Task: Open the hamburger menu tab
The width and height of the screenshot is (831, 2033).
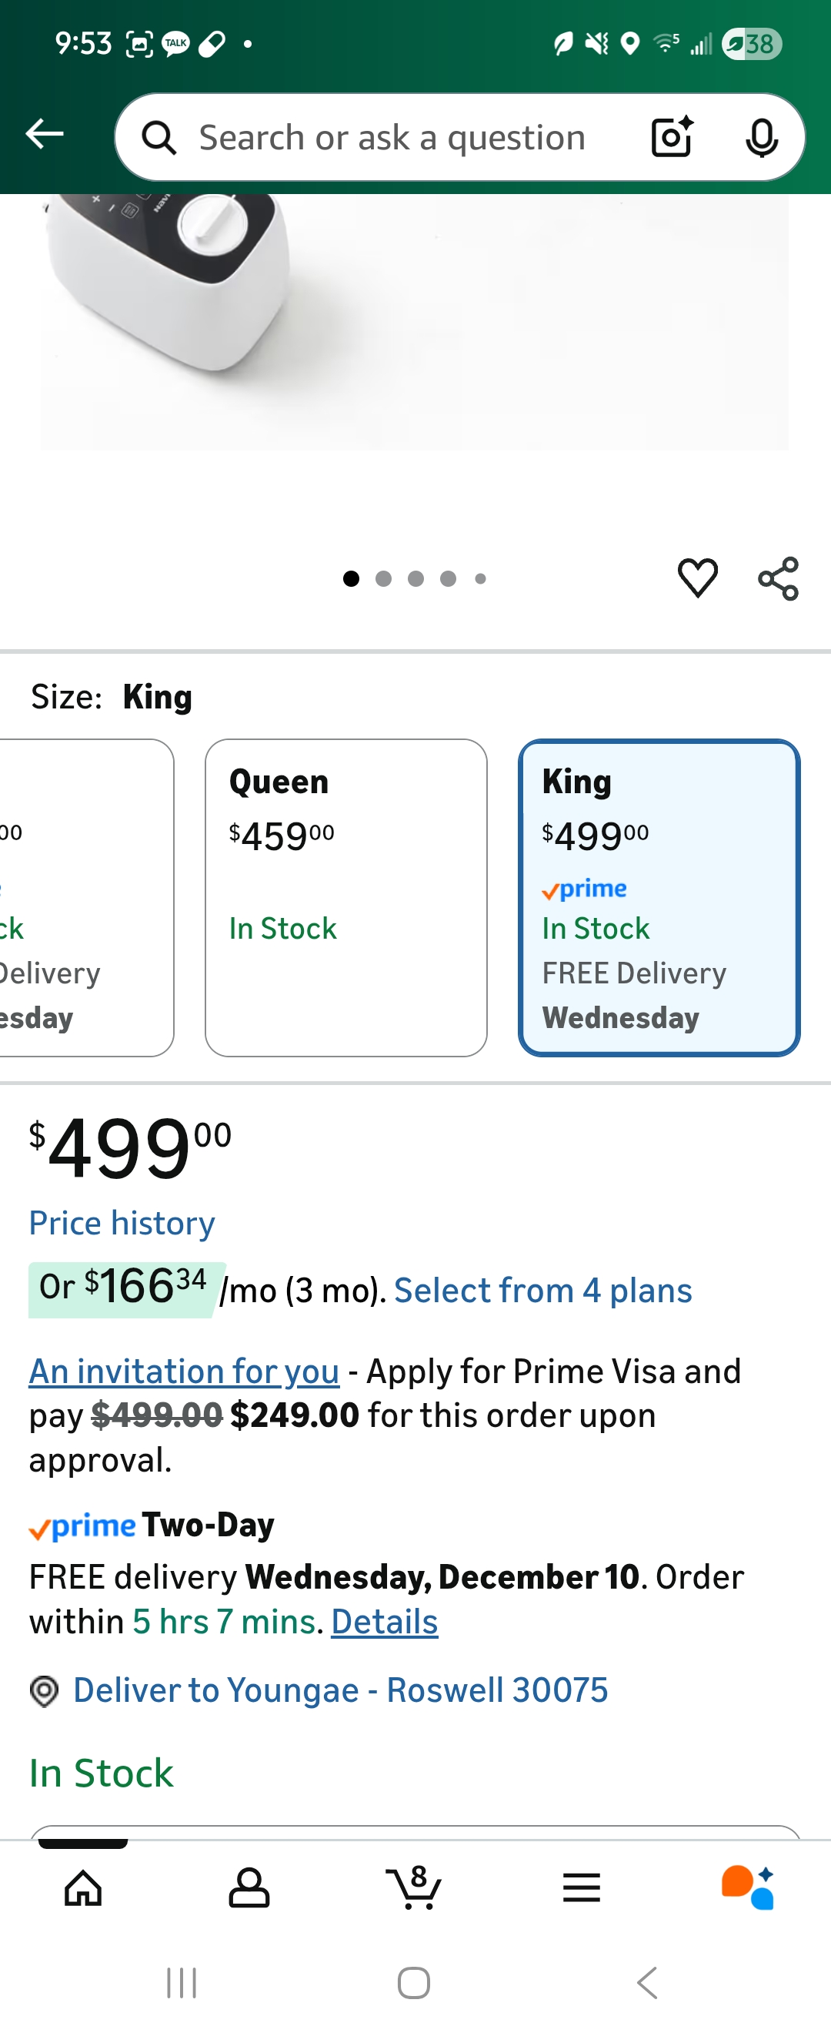Action: pyautogui.click(x=581, y=1887)
